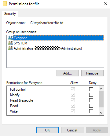
Task: Check Deny for Read permission
Action: click(x=91, y=106)
